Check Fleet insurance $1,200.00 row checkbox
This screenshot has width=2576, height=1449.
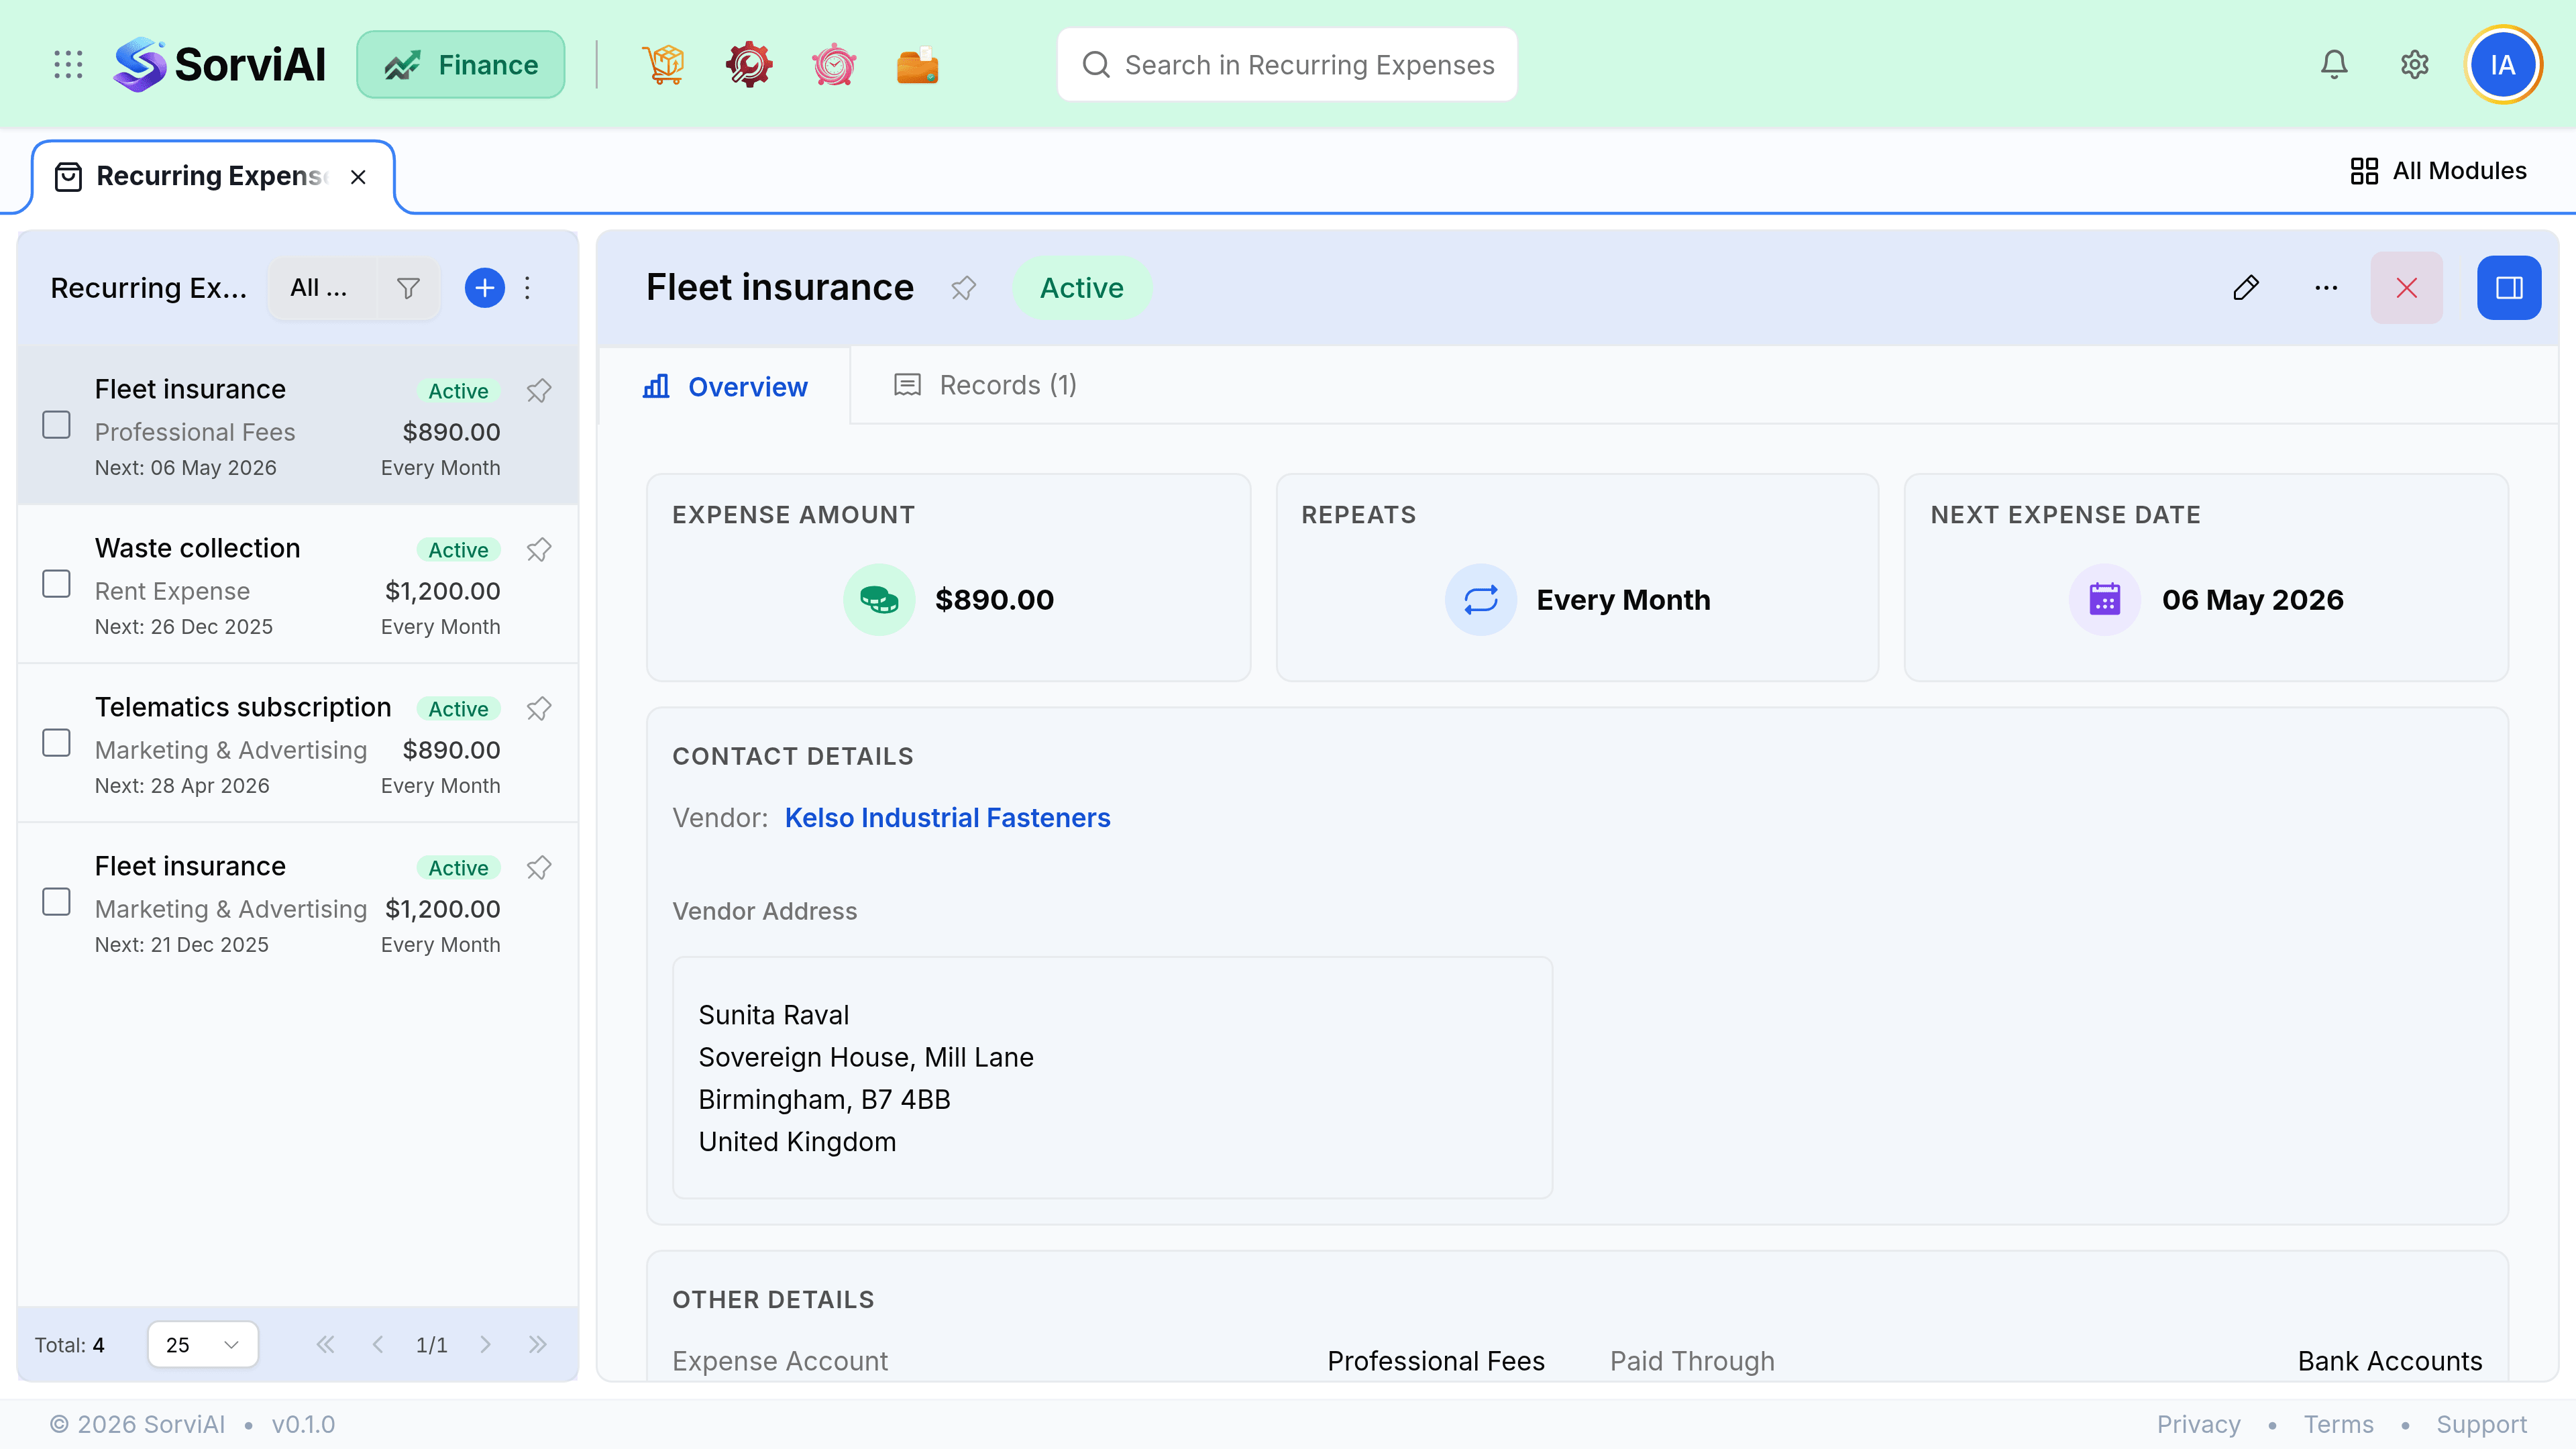point(57,902)
